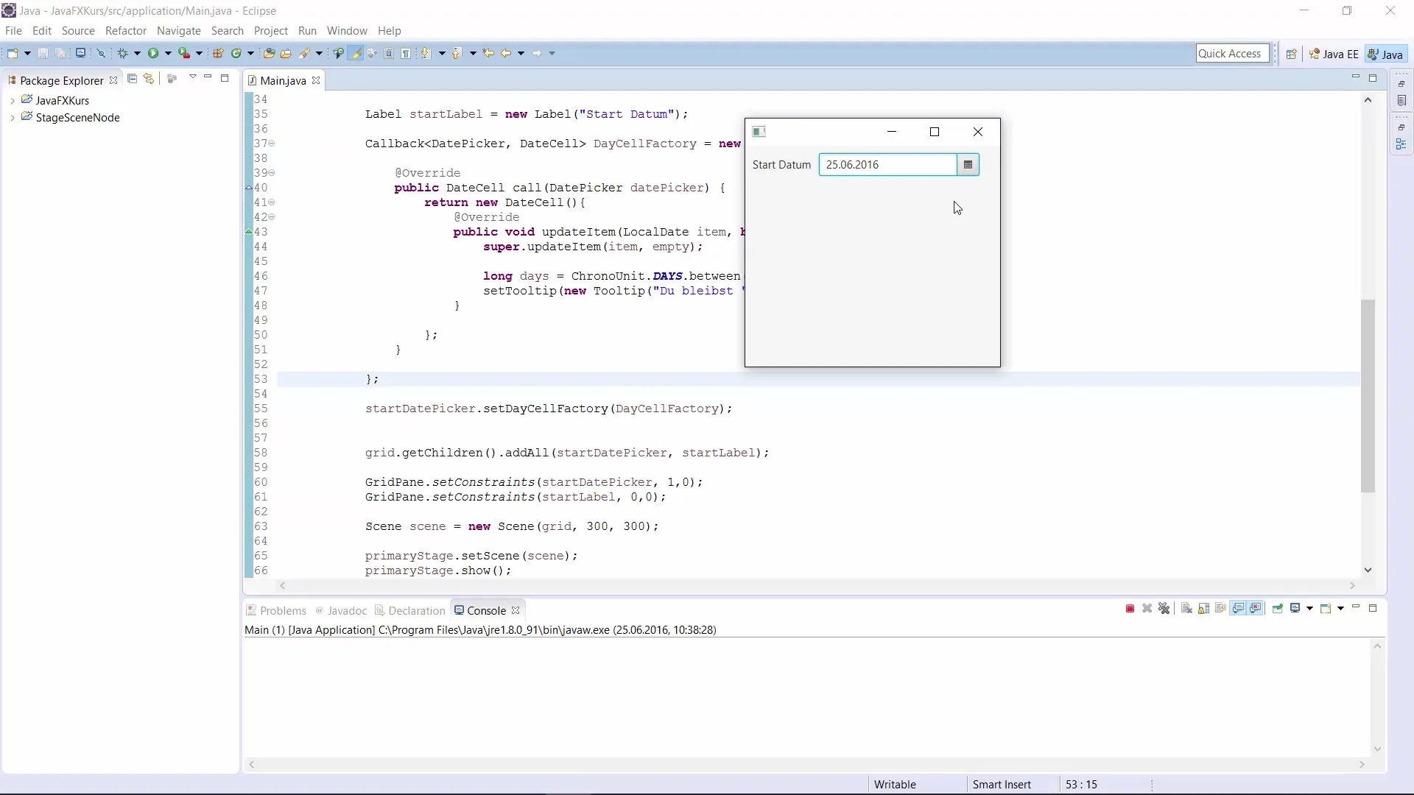
Task: Click the New Java Package icon
Action: [x=218, y=53]
